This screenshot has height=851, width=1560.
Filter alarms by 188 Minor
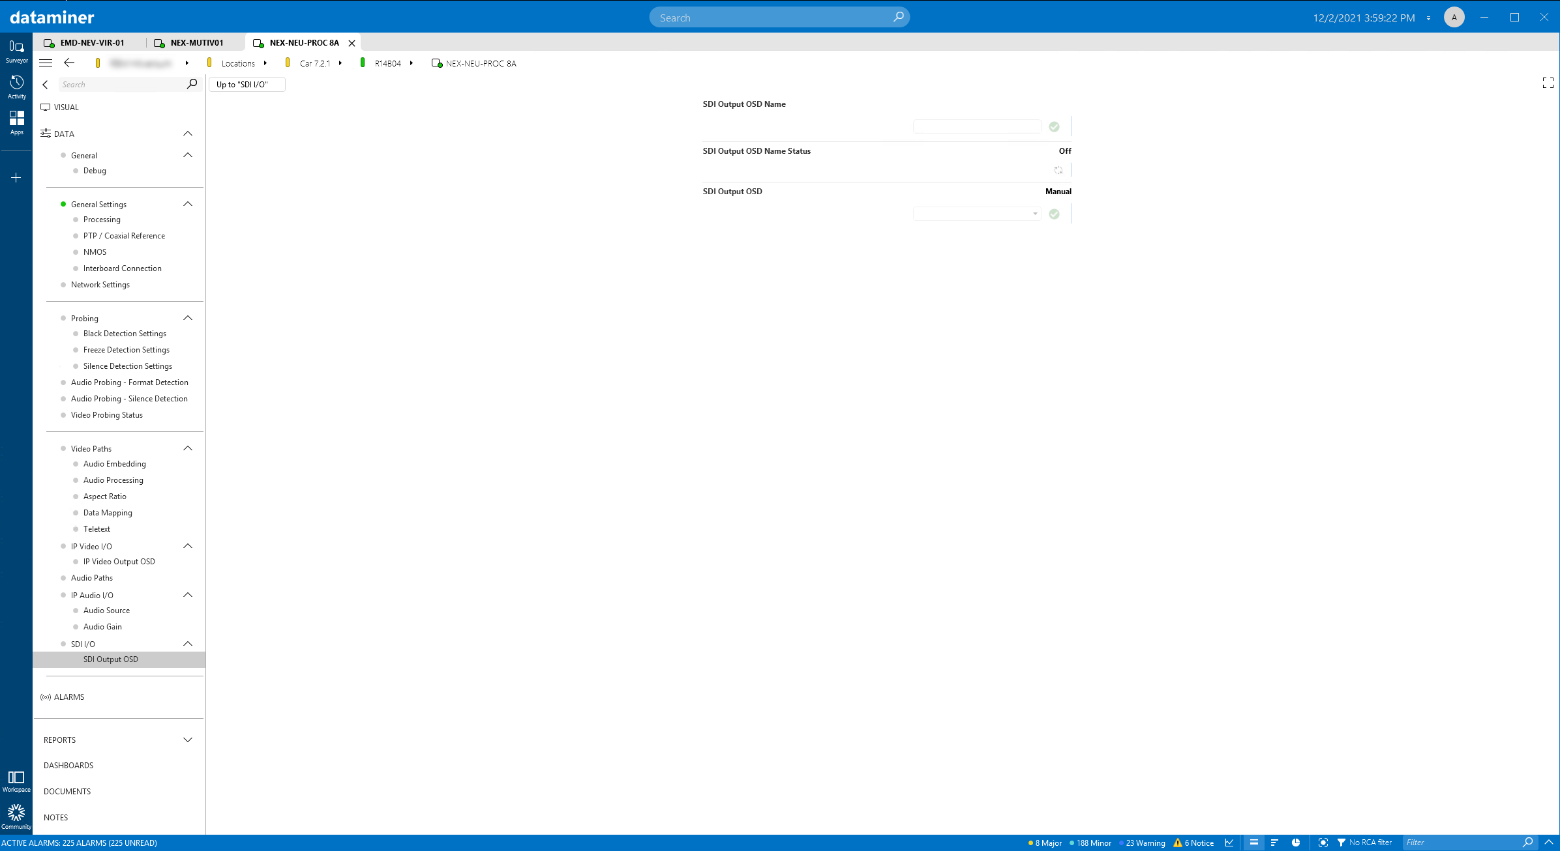[1090, 843]
